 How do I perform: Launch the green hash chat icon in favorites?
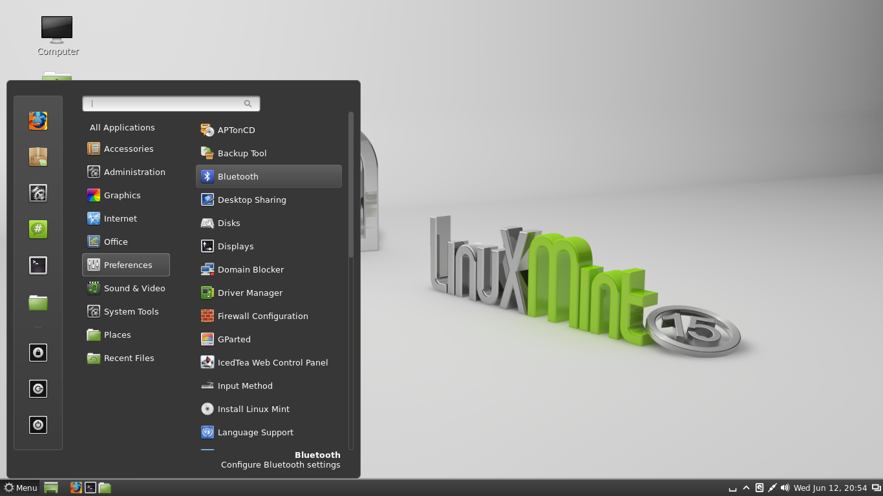[38, 229]
